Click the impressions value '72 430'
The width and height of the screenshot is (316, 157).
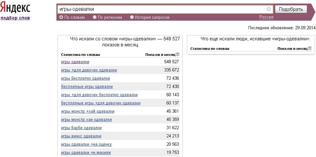click(173, 87)
